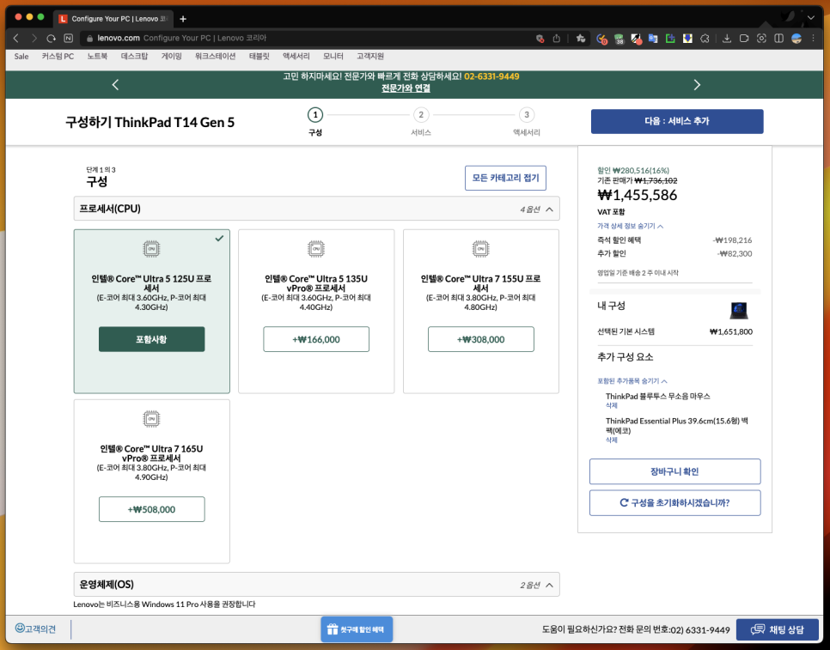Screen dimensions: 830x650
Task: Open the 노트북 menu
Action: pyautogui.click(x=97, y=56)
